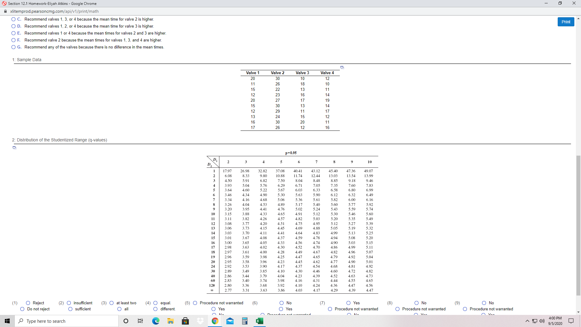
Task: Open Microsoft Edge from taskbar
Action: pyautogui.click(x=156, y=321)
